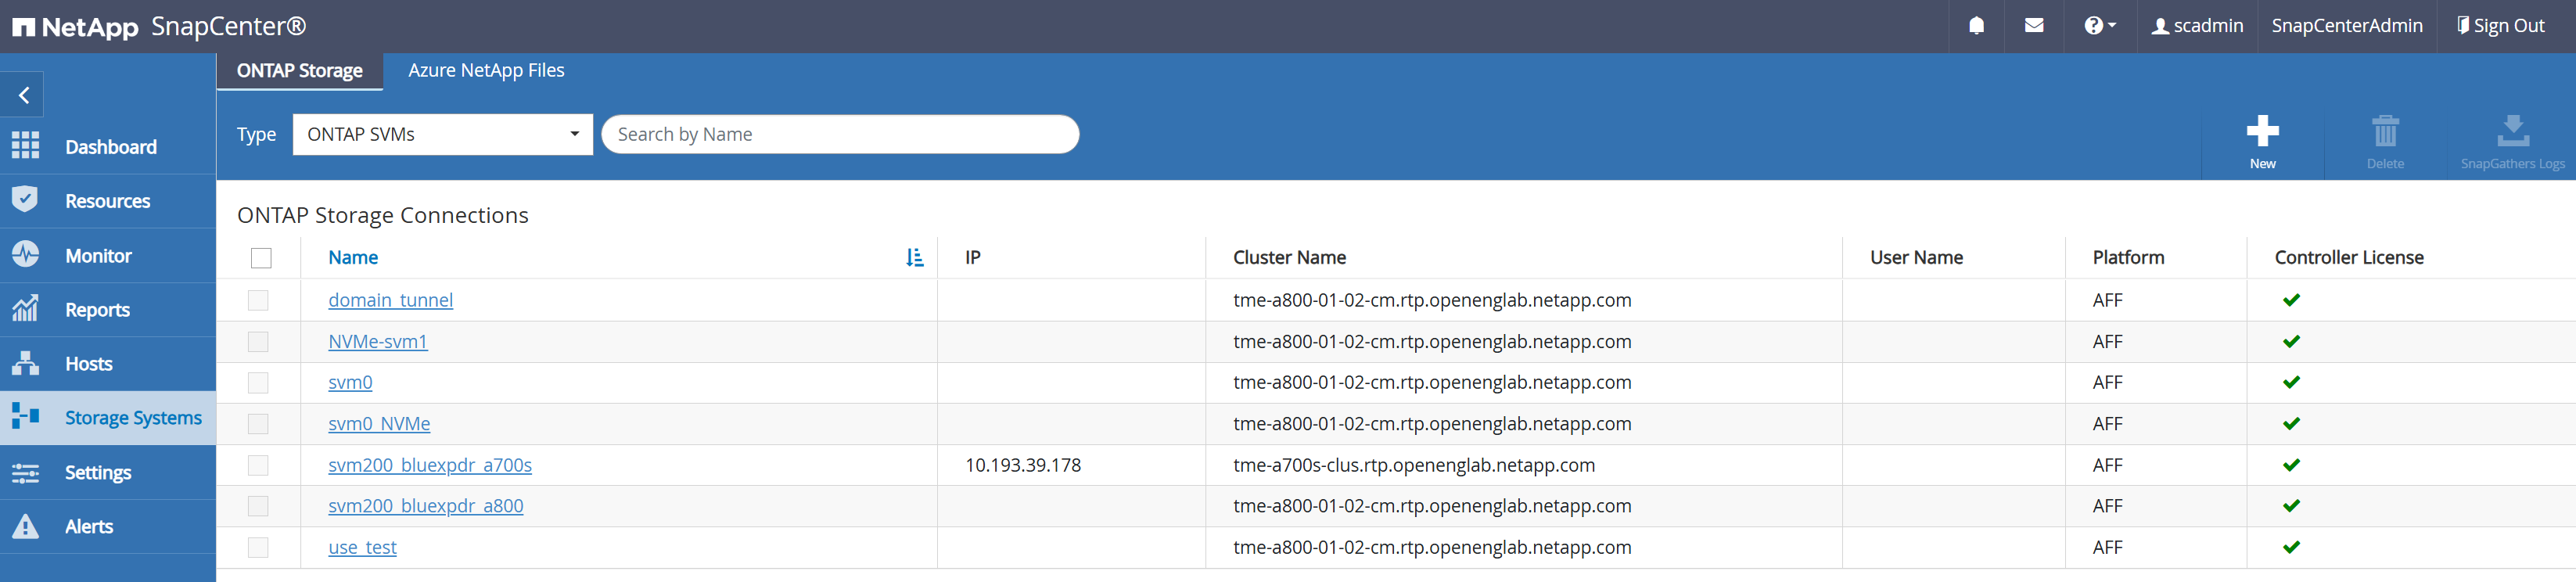Click the SnapGathers Logs download icon

[2512, 132]
